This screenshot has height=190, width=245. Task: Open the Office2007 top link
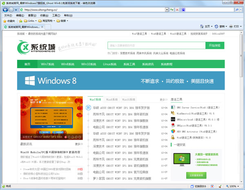(x=218, y=34)
